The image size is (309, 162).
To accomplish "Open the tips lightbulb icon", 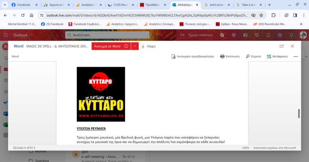I will [x=291, y=35].
